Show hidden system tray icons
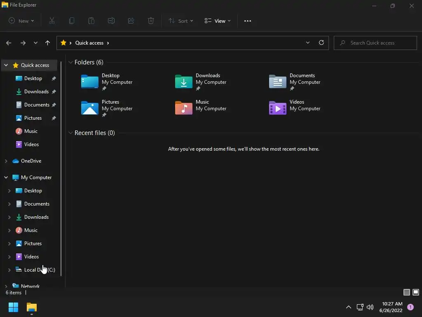Screen dimensions: 422x317 click(x=349, y=307)
